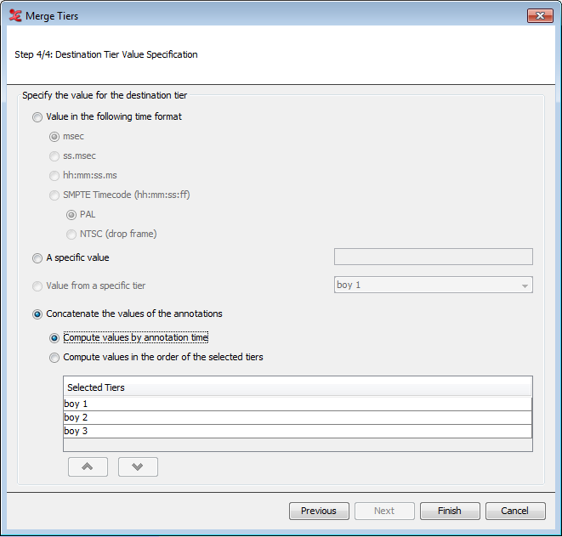Click Finish to merge tiers
This screenshot has height=537, width=562.
[450, 511]
